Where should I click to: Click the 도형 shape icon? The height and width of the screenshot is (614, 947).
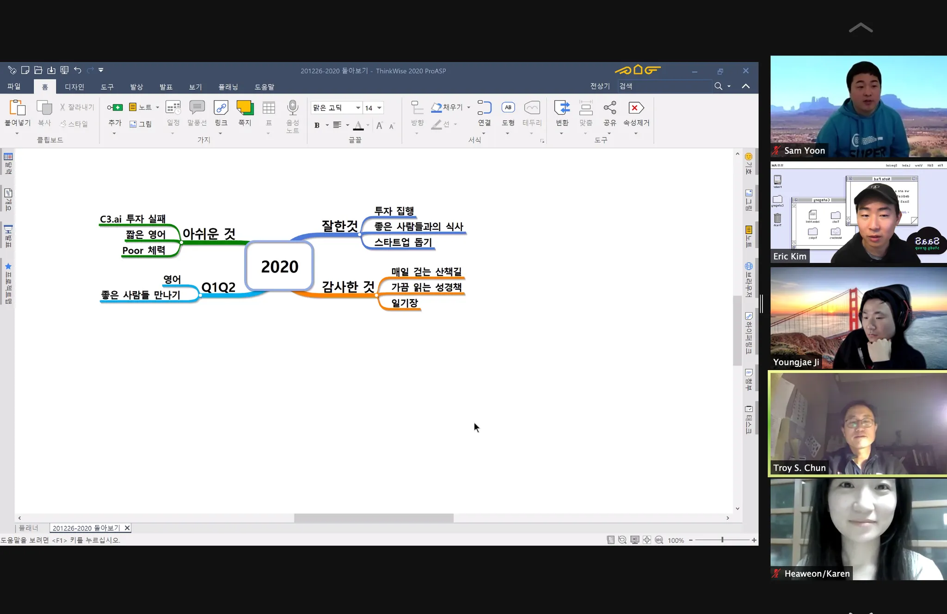508,108
